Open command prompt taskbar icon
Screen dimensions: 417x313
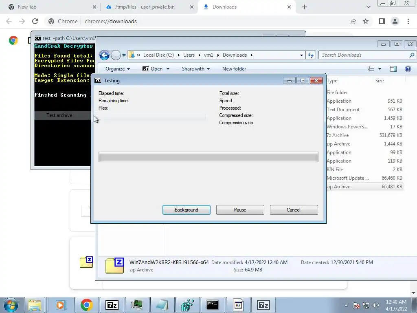[213, 305]
